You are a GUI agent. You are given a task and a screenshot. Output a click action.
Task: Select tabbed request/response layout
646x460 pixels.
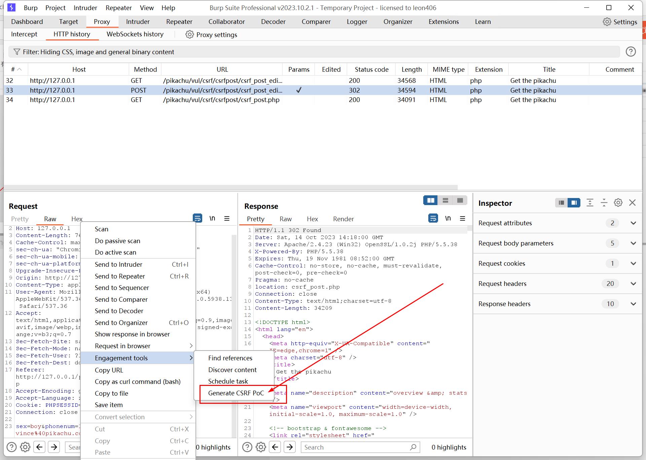(460, 200)
